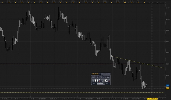Click the 31-01 14:00 time axis label

136,99
